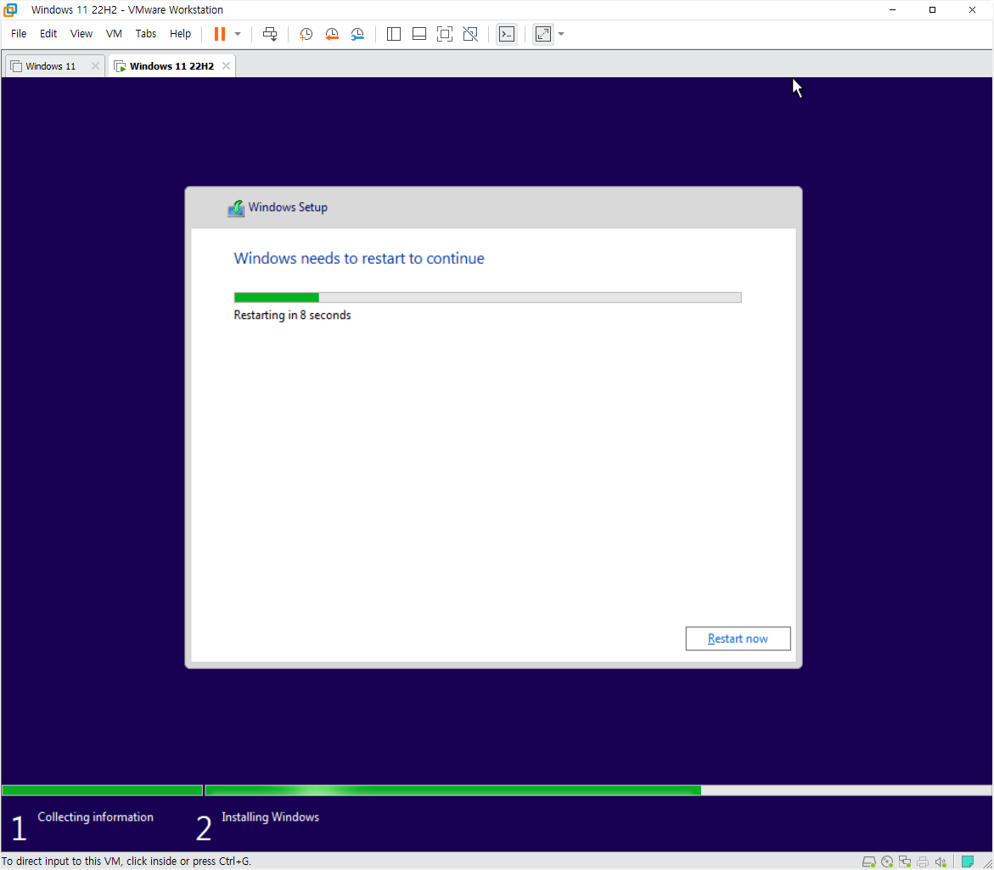Click 'Restarting in 8 seconds' text

pyautogui.click(x=292, y=315)
